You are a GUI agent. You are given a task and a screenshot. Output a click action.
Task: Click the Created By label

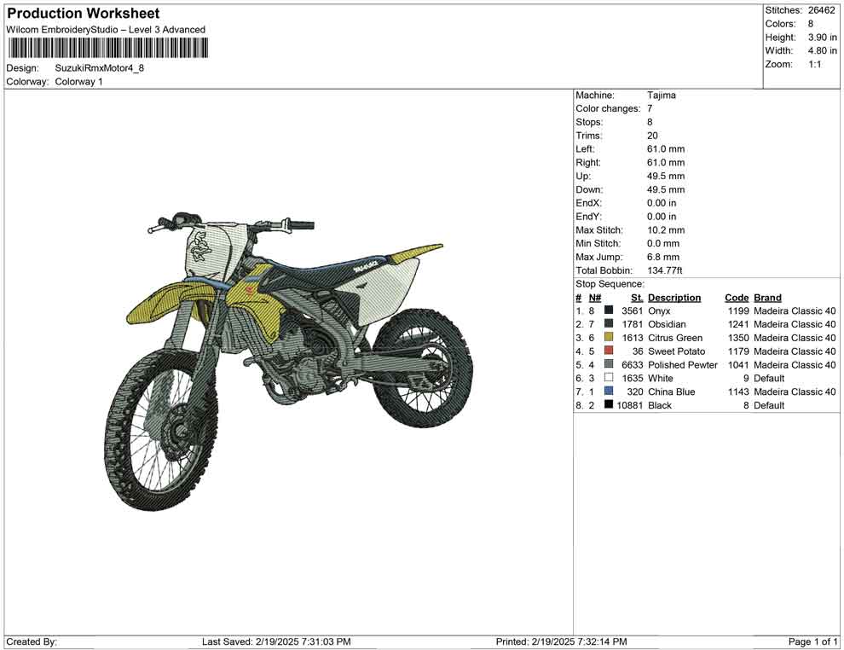pyautogui.click(x=32, y=641)
